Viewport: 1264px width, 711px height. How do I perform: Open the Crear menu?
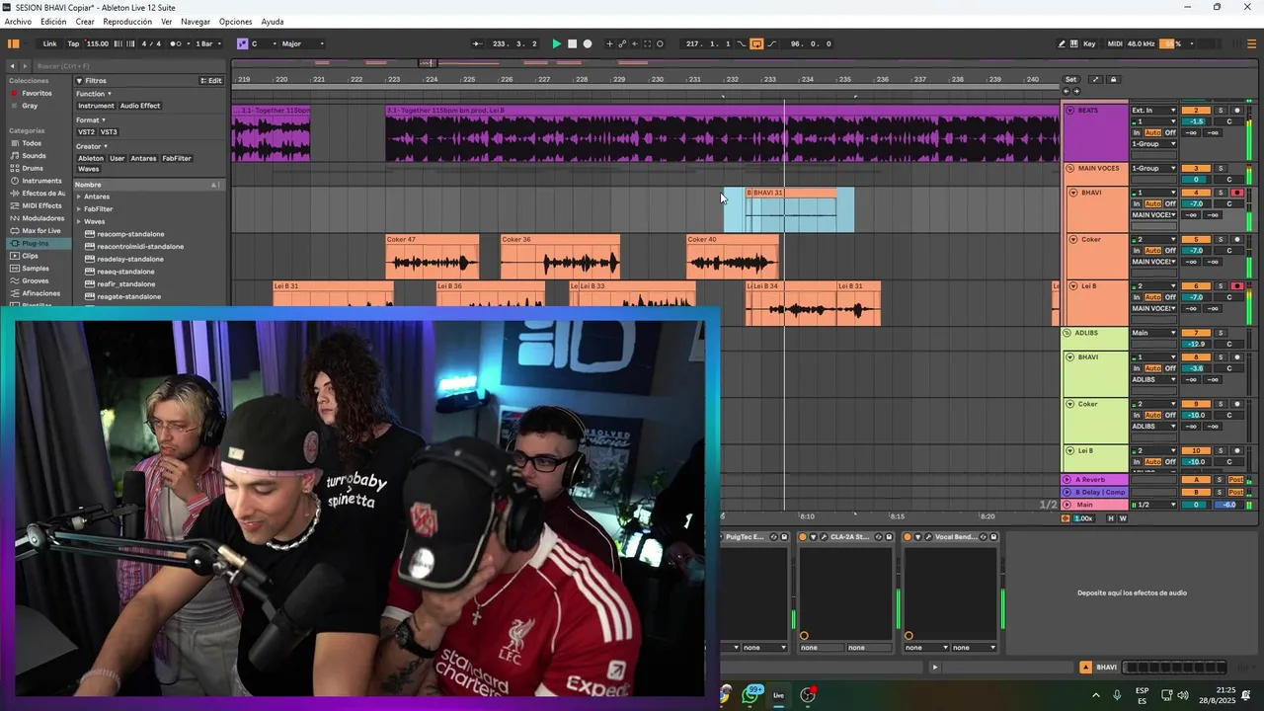pyautogui.click(x=85, y=21)
